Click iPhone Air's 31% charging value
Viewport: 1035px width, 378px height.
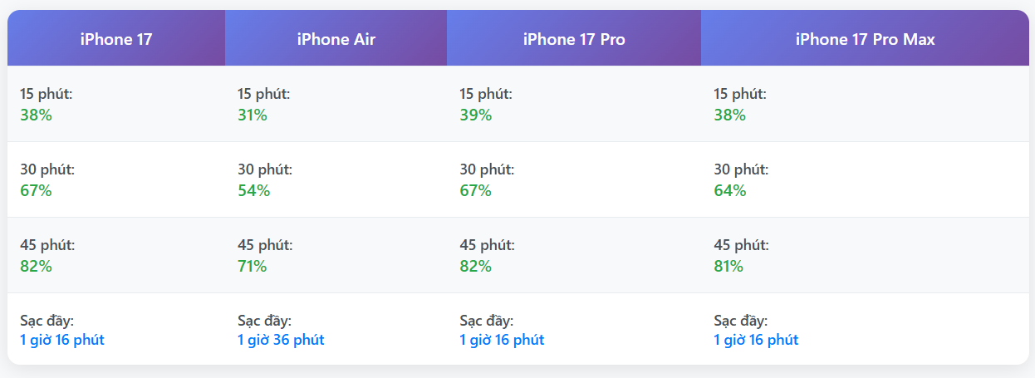253,115
